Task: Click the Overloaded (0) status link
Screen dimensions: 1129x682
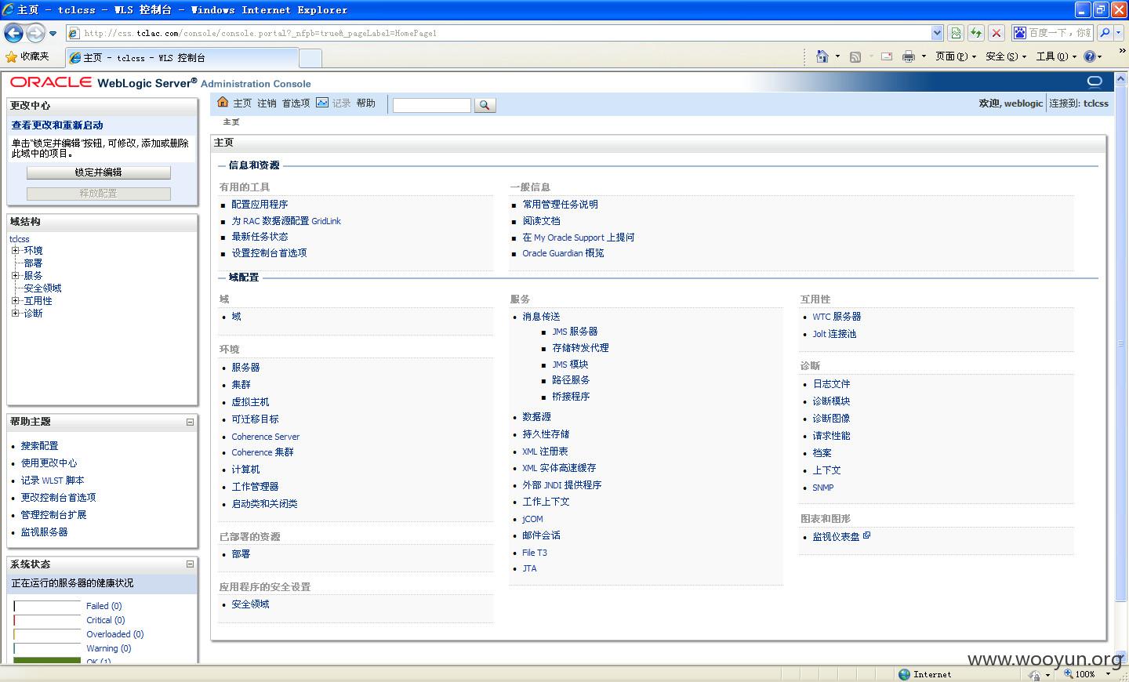Action: click(x=115, y=634)
